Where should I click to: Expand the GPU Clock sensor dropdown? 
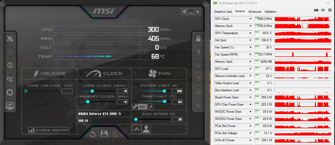250,19
